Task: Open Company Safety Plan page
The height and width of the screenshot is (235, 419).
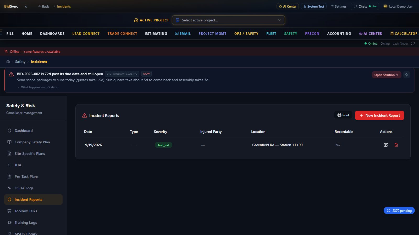Action: pyautogui.click(x=34, y=142)
